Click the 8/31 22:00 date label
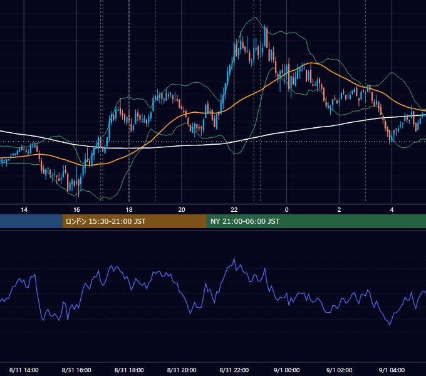Image resolution: width=426 pixels, height=376 pixels. click(x=234, y=370)
